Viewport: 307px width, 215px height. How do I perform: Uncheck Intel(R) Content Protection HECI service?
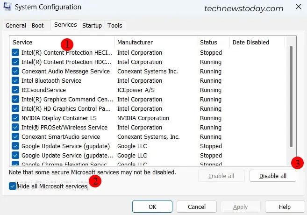[x=15, y=52]
